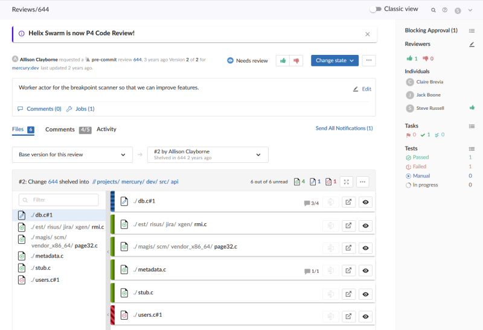483x330 pixels.
Task: Click the thumbs up vote button
Action: [x=283, y=60]
